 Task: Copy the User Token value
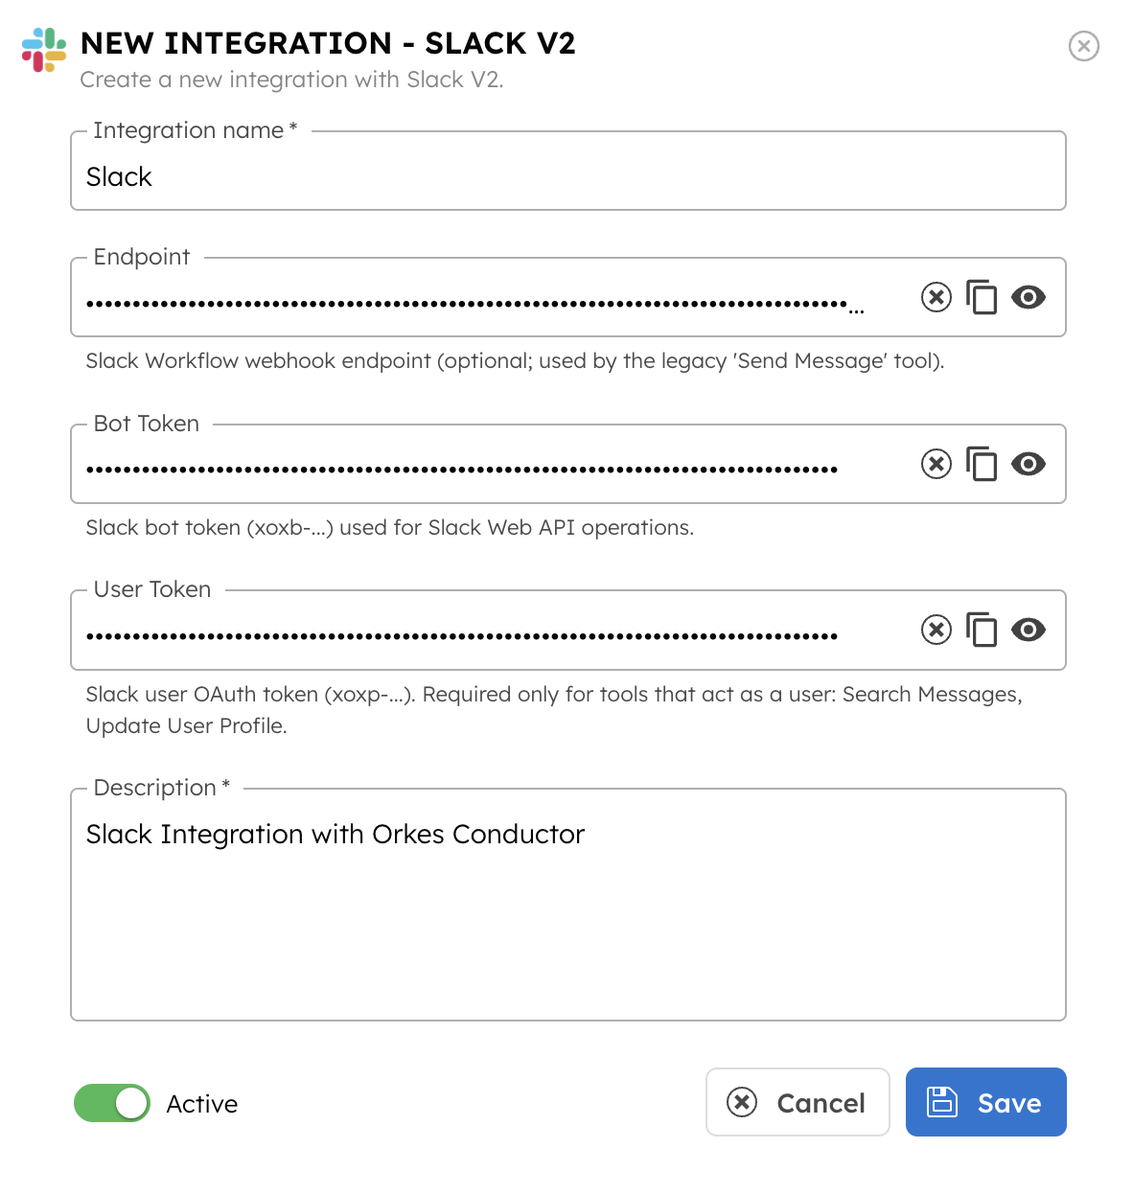coord(982,630)
